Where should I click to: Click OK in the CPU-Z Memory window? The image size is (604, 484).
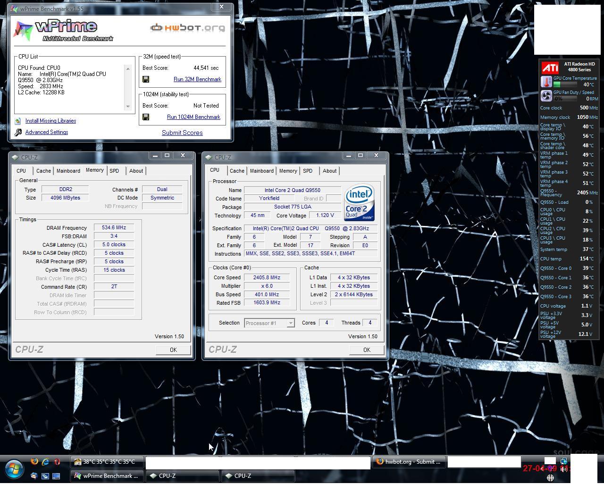tap(173, 350)
